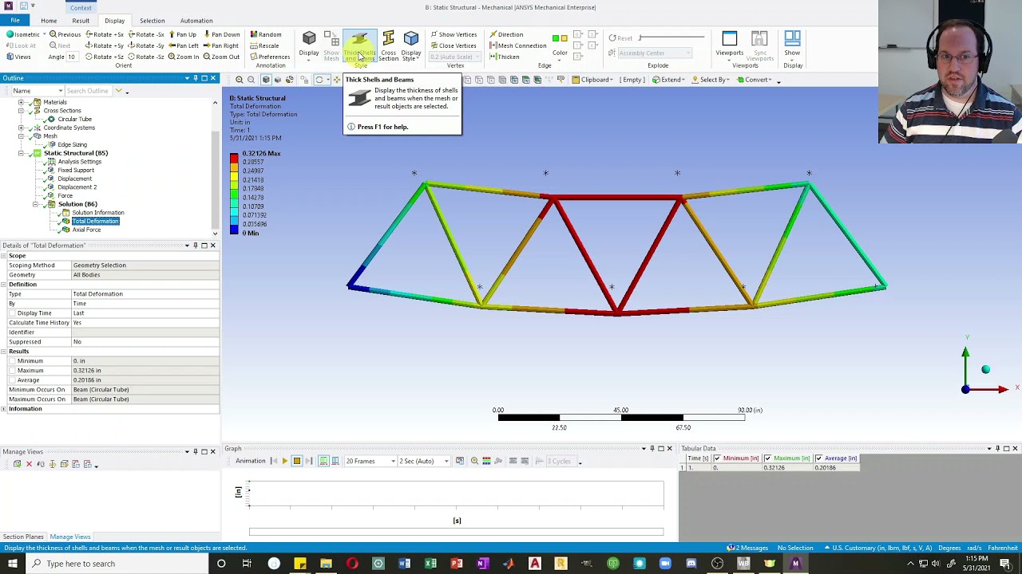This screenshot has height=574, width=1022.
Task: Click Previous view button
Action: click(x=65, y=35)
